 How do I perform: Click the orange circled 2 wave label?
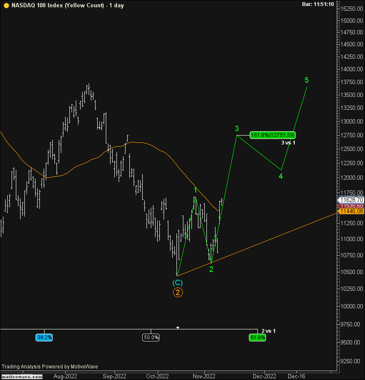pyautogui.click(x=178, y=293)
